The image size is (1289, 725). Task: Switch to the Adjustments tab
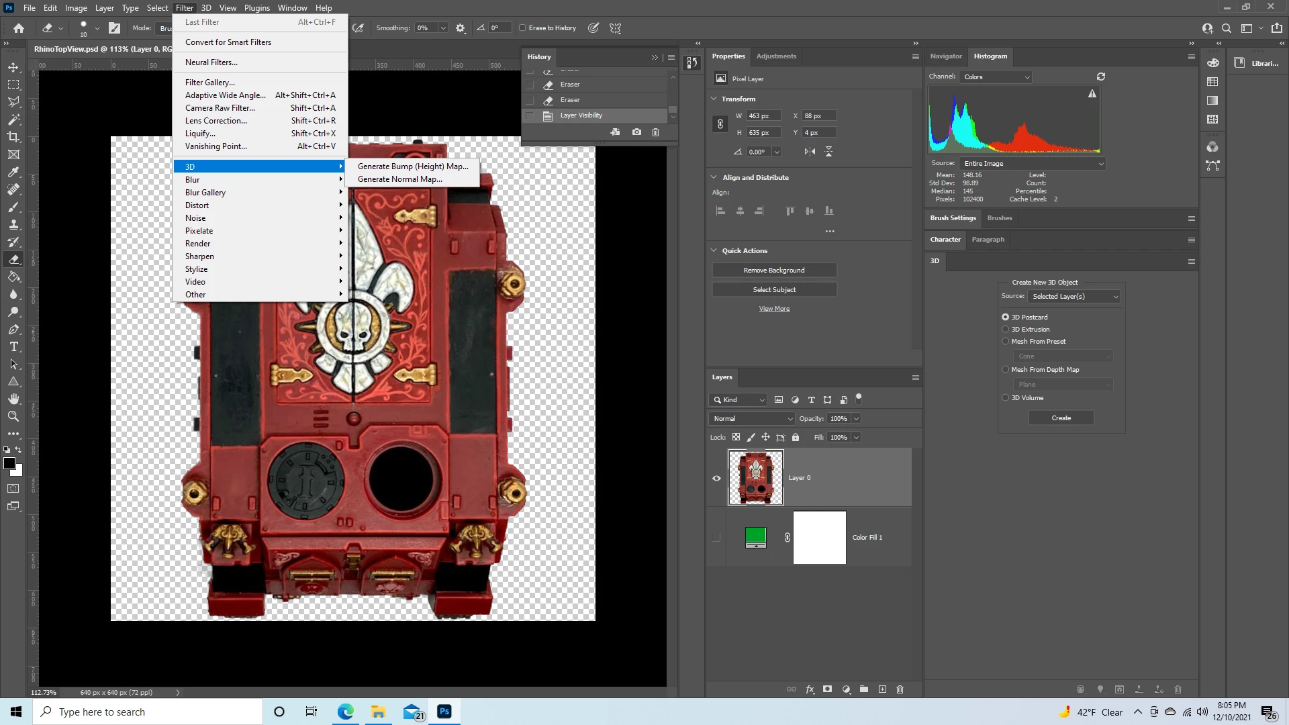coord(776,56)
